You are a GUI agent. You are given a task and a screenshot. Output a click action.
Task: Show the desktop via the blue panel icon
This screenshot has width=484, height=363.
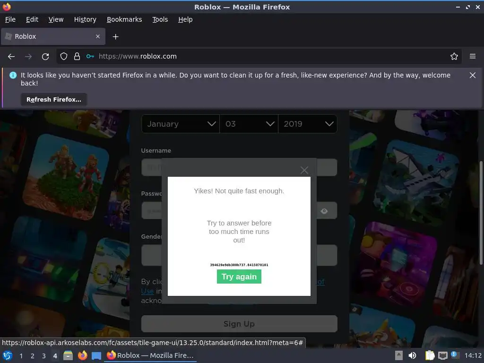96,356
